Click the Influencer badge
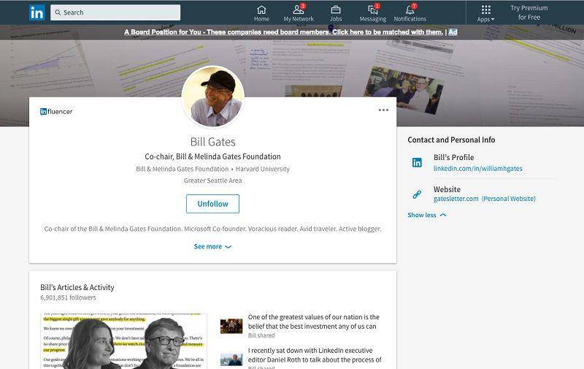 pyautogui.click(x=56, y=112)
